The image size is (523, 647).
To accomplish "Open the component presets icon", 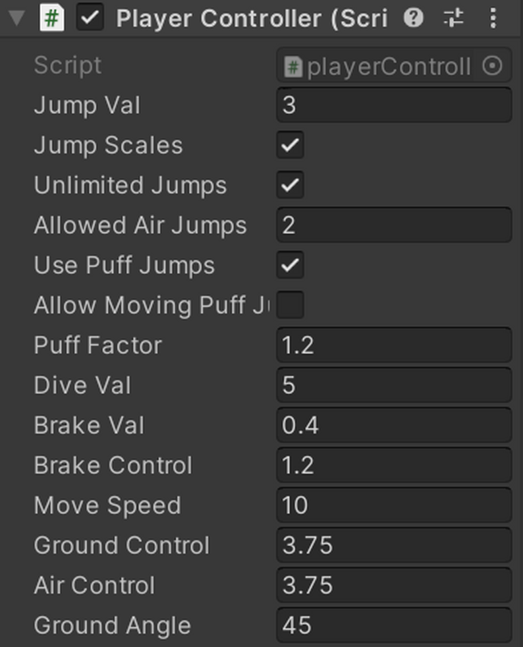I will pyautogui.click(x=453, y=18).
